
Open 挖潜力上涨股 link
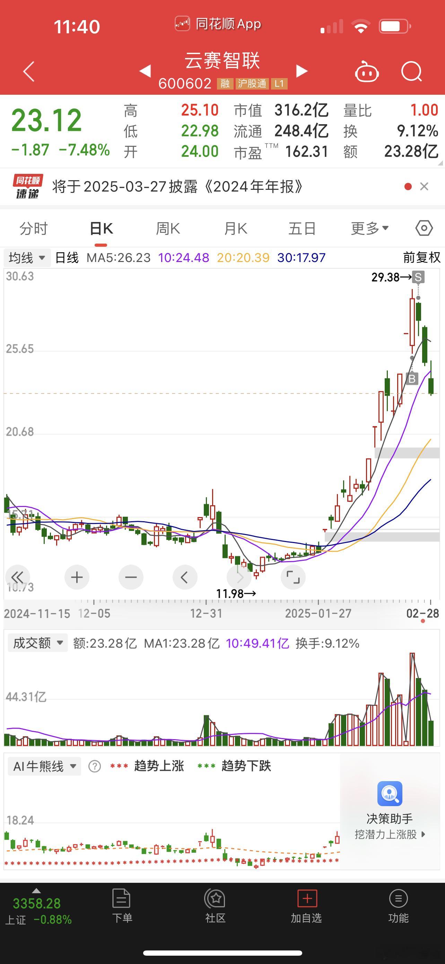click(x=390, y=835)
